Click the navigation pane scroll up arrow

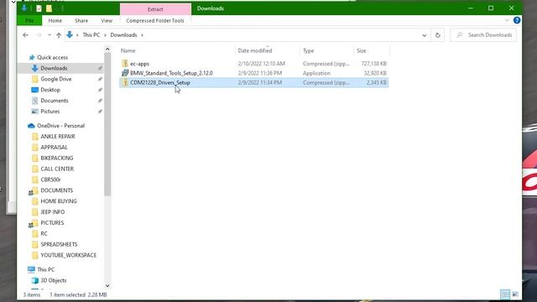[x=107, y=49]
